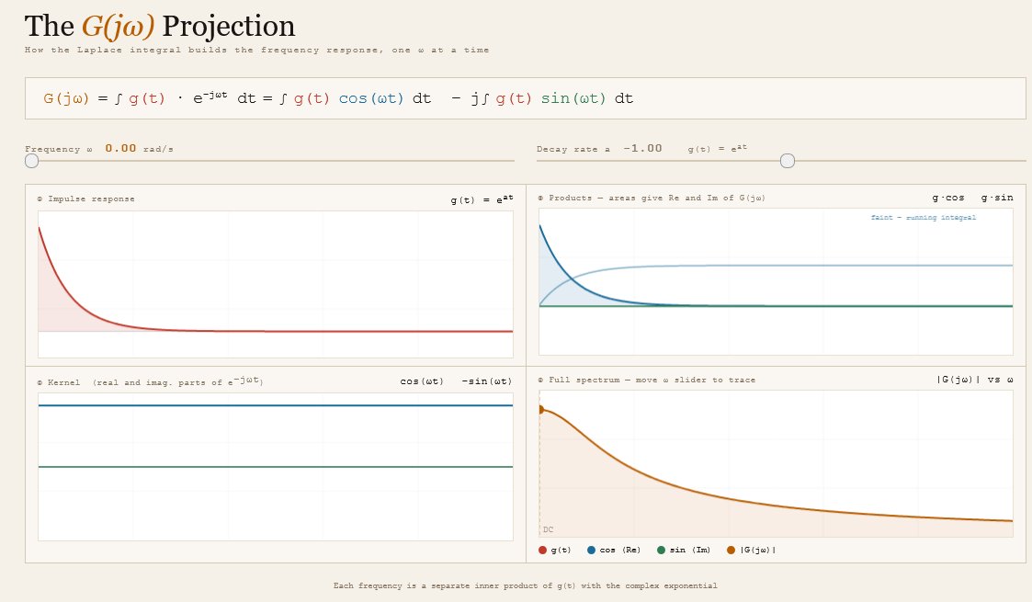Click the "cos(ωt)" label in the Kernel panel header
Screen dimensions: 1032x602
pyautogui.click(x=422, y=381)
